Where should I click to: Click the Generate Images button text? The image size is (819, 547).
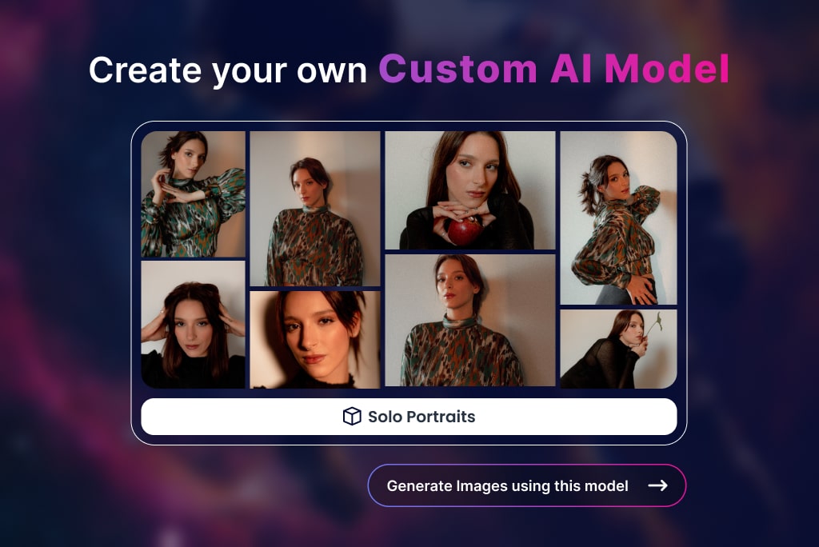(x=507, y=485)
